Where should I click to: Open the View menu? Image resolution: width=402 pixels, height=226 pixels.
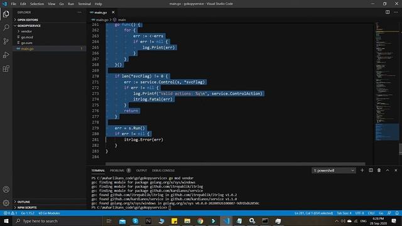(x=52, y=4)
